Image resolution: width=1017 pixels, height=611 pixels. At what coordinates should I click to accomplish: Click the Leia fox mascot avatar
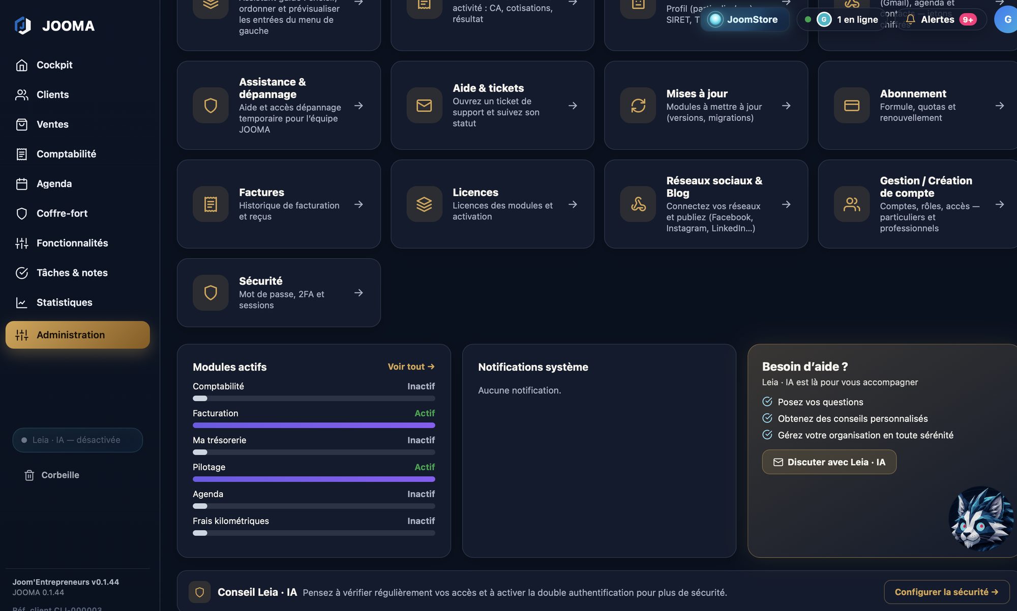point(981,518)
